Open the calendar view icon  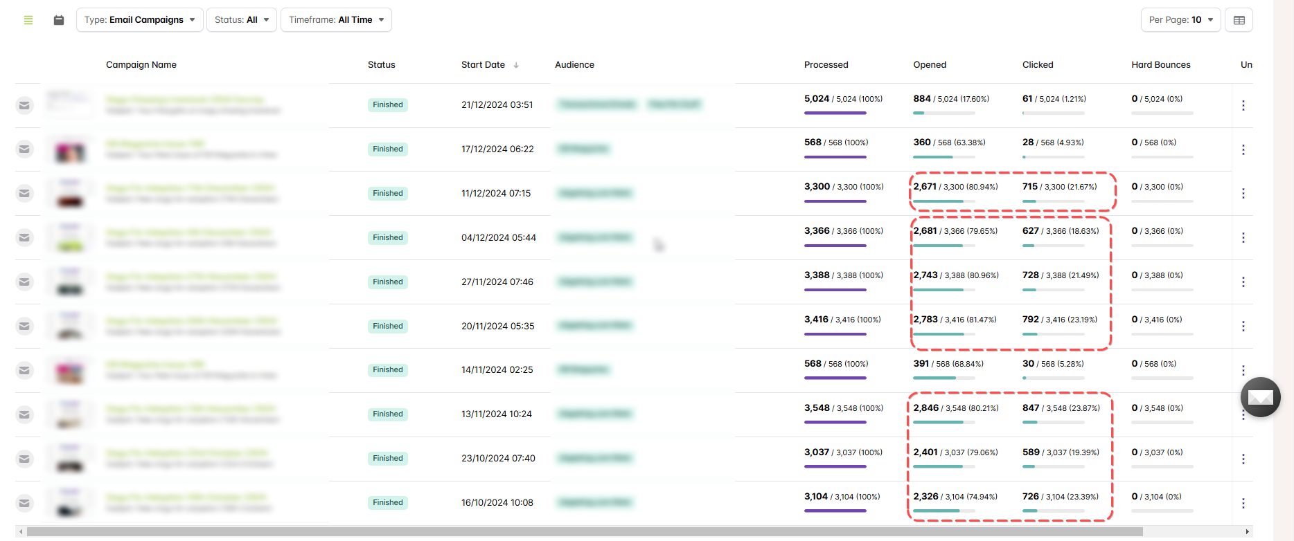tap(59, 20)
